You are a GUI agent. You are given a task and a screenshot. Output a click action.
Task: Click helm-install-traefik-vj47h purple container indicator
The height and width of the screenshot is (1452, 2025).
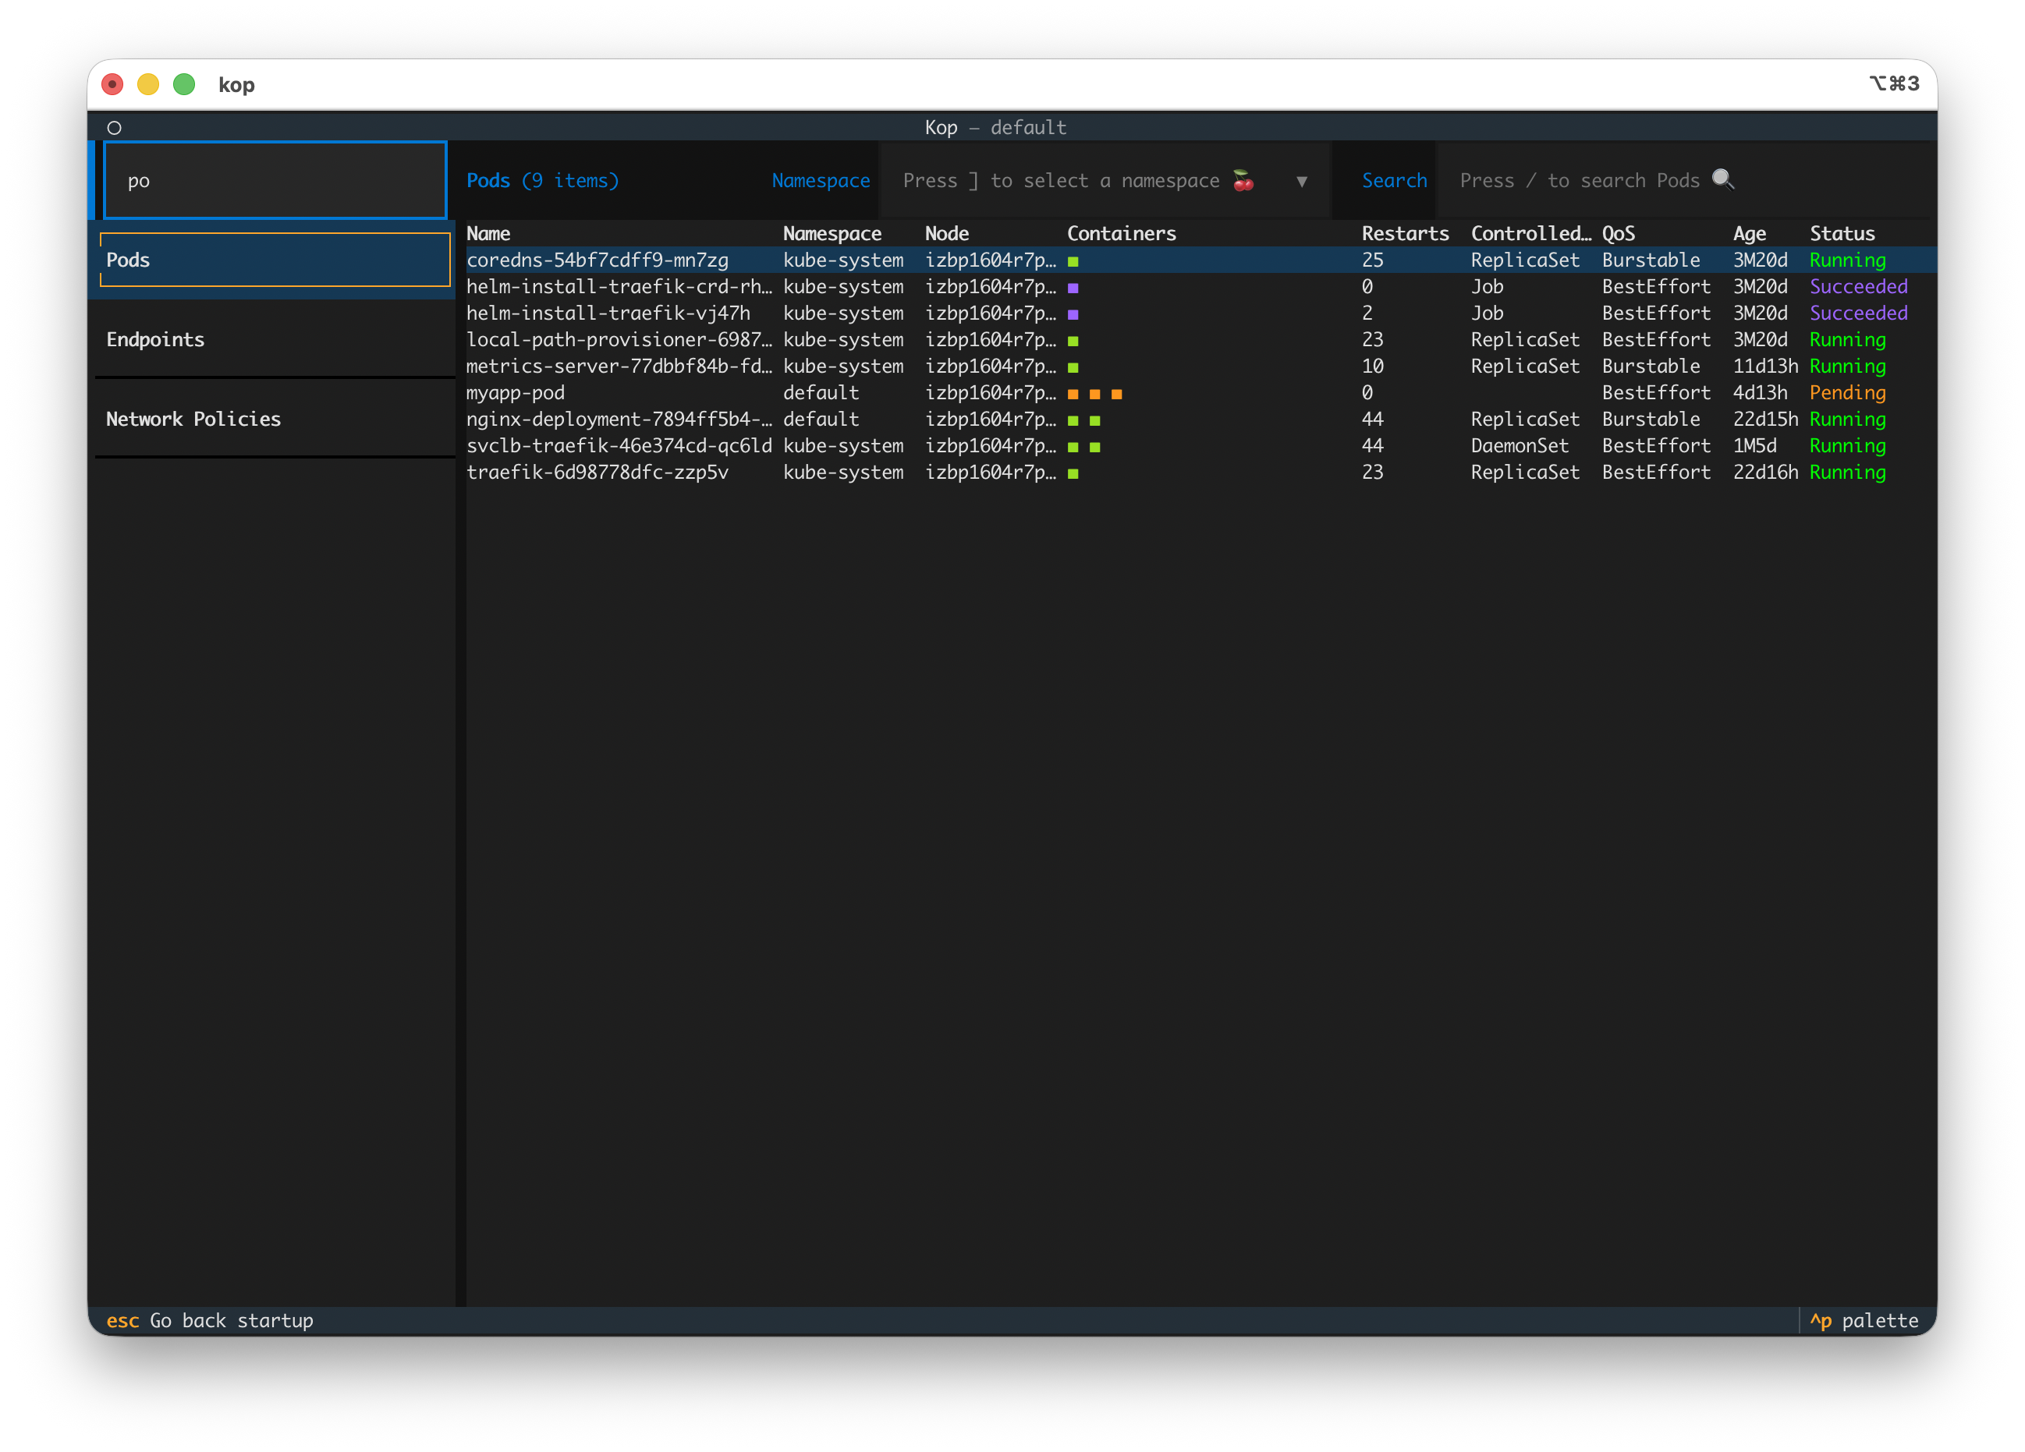click(x=1073, y=314)
